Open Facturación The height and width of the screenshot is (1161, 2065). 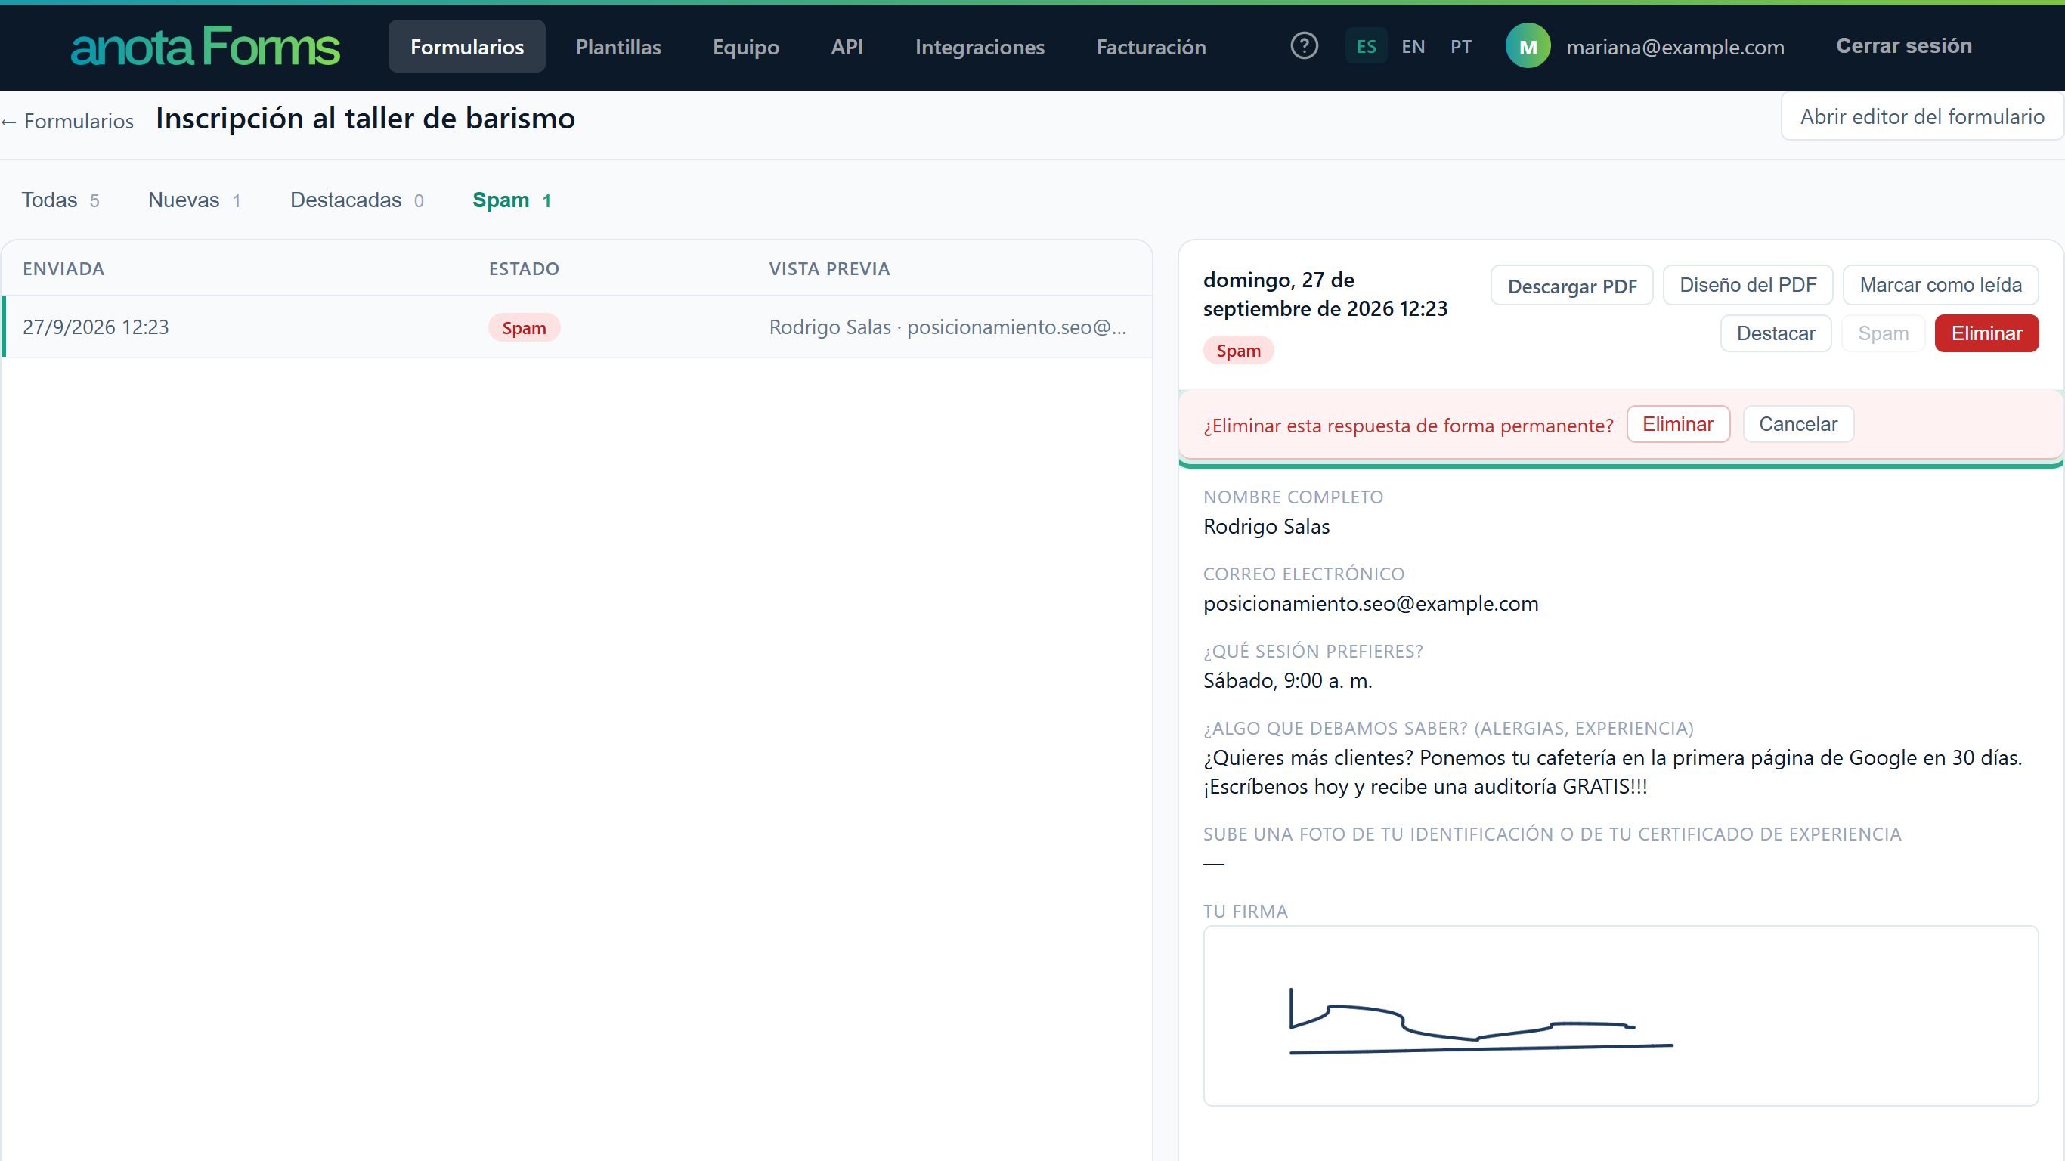[1151, 47]
